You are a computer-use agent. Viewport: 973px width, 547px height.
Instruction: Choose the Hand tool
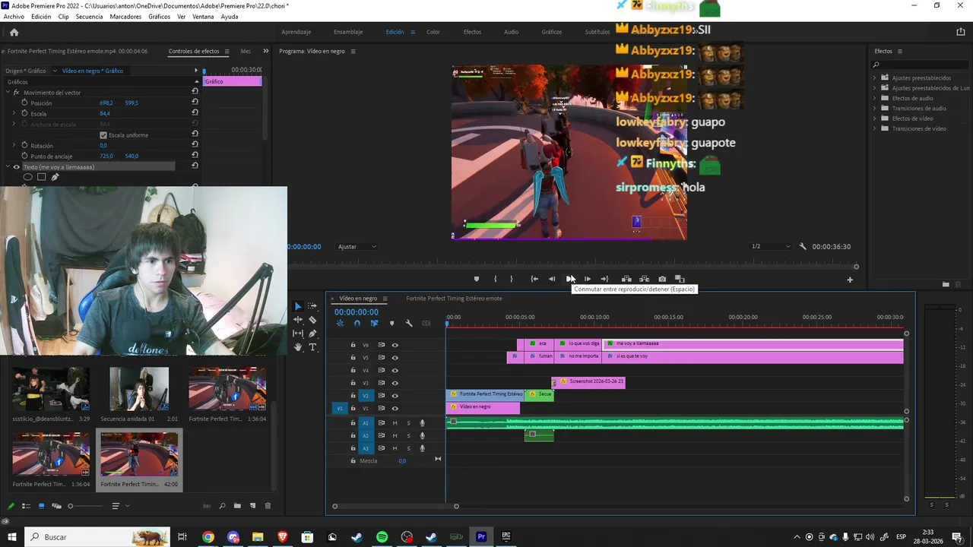tap(298, 347)
